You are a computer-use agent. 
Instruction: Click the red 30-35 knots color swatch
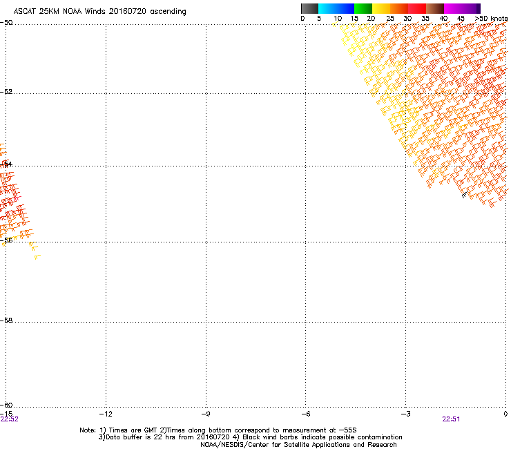[x=417, y=8]
